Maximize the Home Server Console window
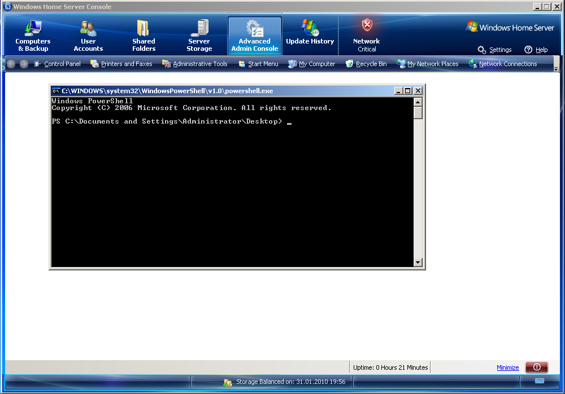Screen dimensions: 565x394 coord(546,6)
